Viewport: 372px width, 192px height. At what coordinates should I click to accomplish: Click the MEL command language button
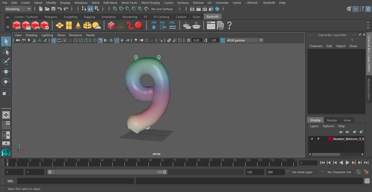point(11,181)
